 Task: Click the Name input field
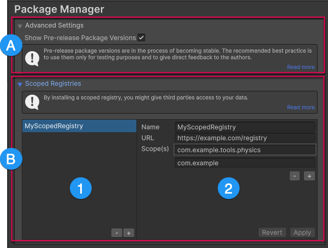point(244,127)
